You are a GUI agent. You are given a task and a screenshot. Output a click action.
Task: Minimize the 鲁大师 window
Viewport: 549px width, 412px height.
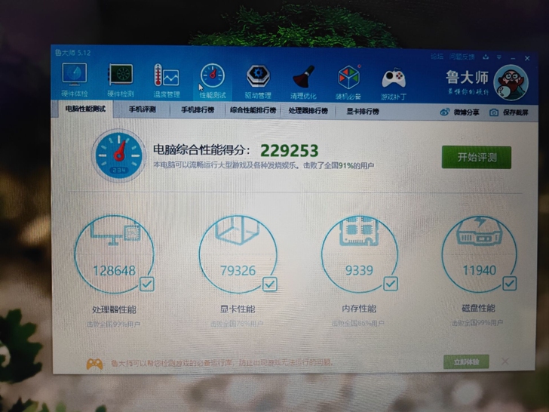(513, 58)
